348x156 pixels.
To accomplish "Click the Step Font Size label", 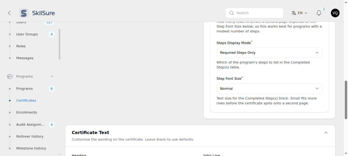I will pos(229,79).
